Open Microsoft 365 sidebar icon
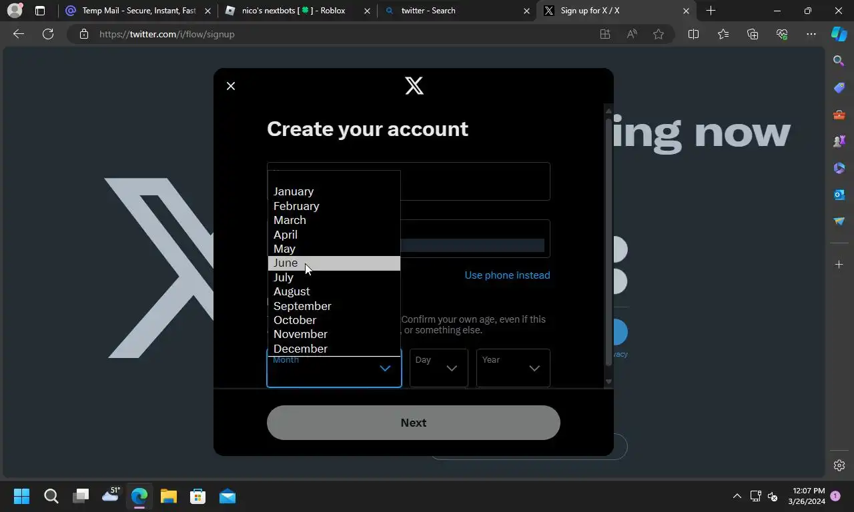 click(x=839, y=168)
